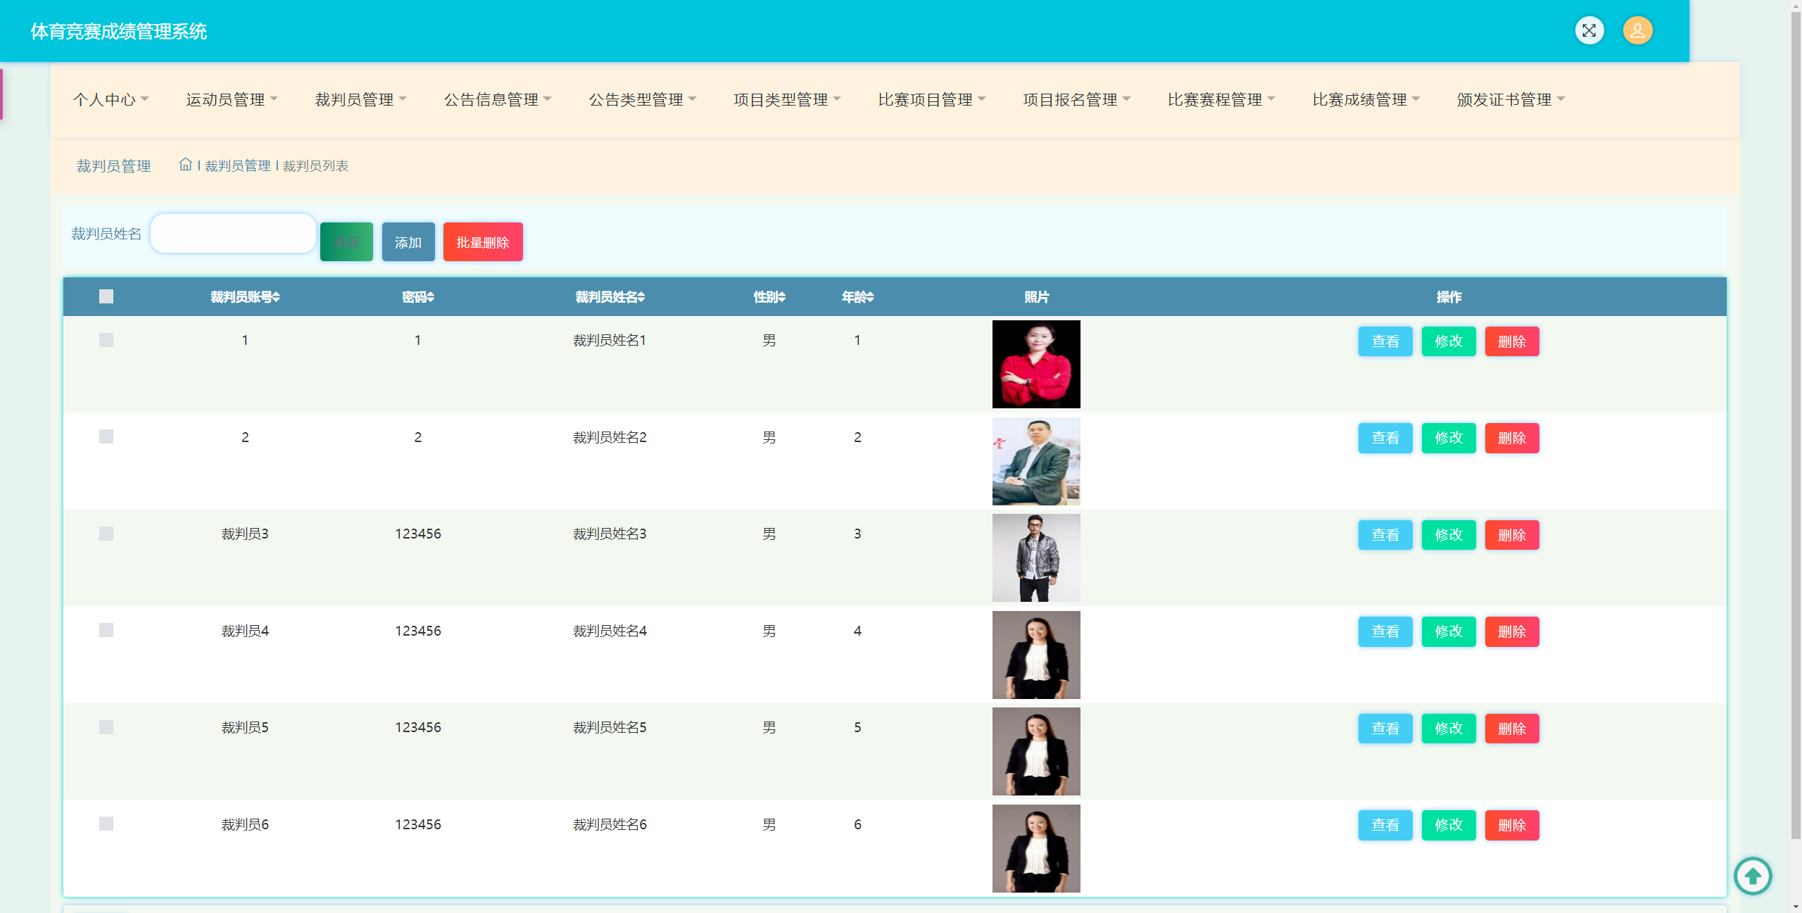The image size is (1802, 913).
Task: Sort by 密码 column sort icon
Action: pos(431,297)
